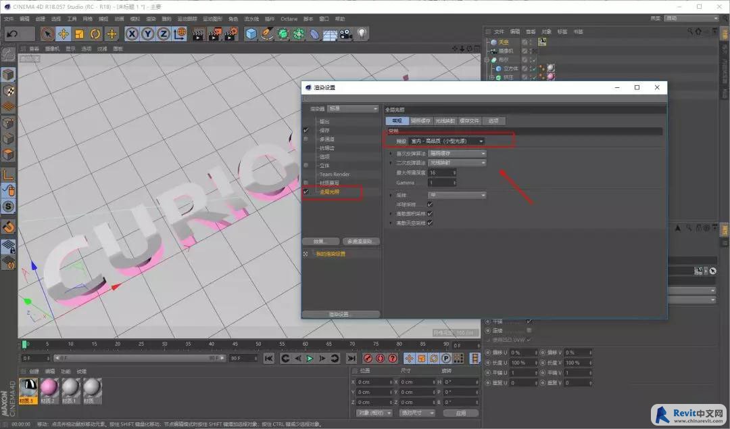Viewport: 730px width, 429px height.
Task: Activate the Rotate tool icon
Action: pos(95,34)
